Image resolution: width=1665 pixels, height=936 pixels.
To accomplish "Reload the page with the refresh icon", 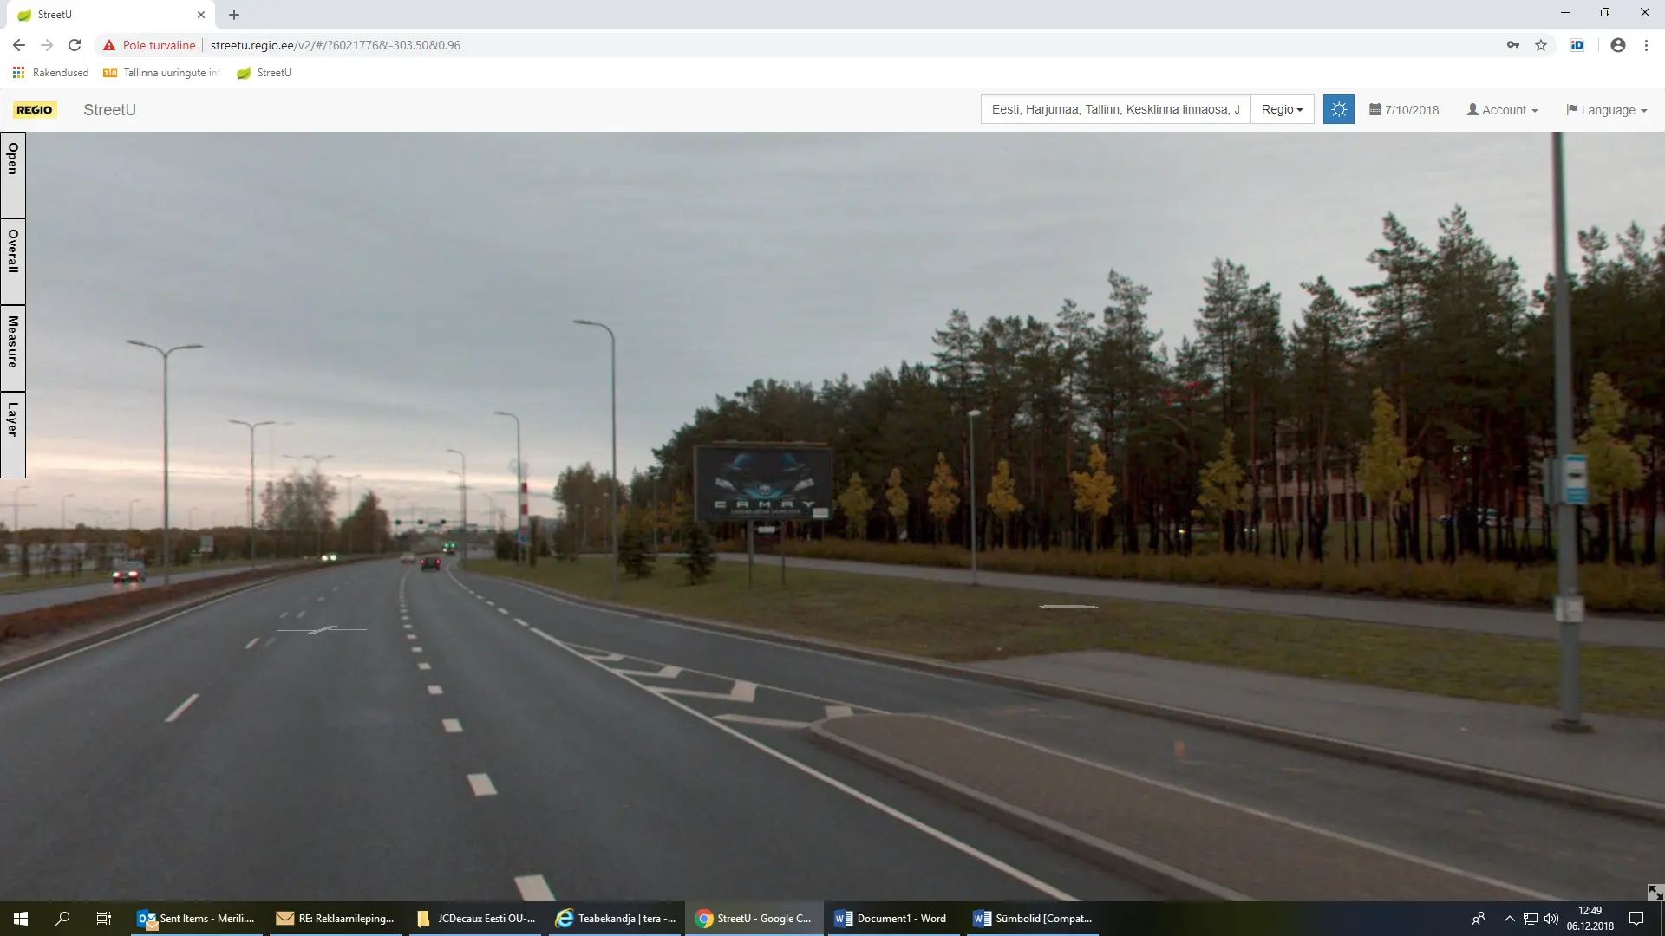I will [75, 45].
